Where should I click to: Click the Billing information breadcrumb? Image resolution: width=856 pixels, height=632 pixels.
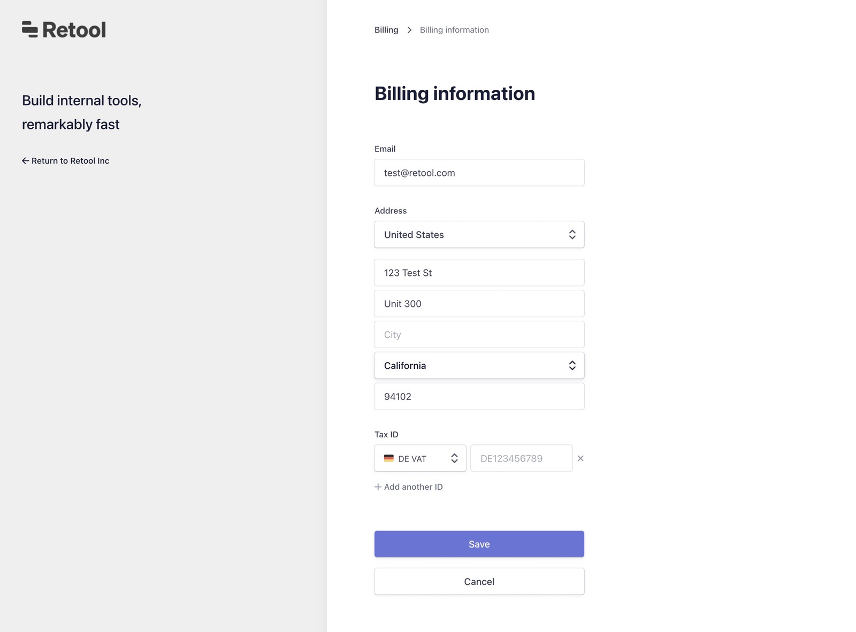pos(454,30)
